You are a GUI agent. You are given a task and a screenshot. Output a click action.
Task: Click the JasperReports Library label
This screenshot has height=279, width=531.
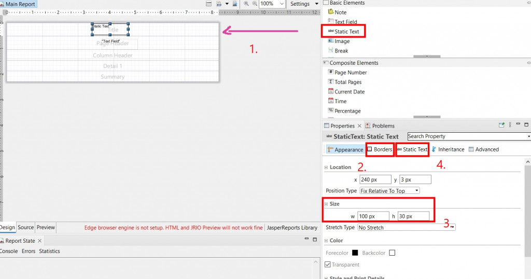(x=292, y=228)
